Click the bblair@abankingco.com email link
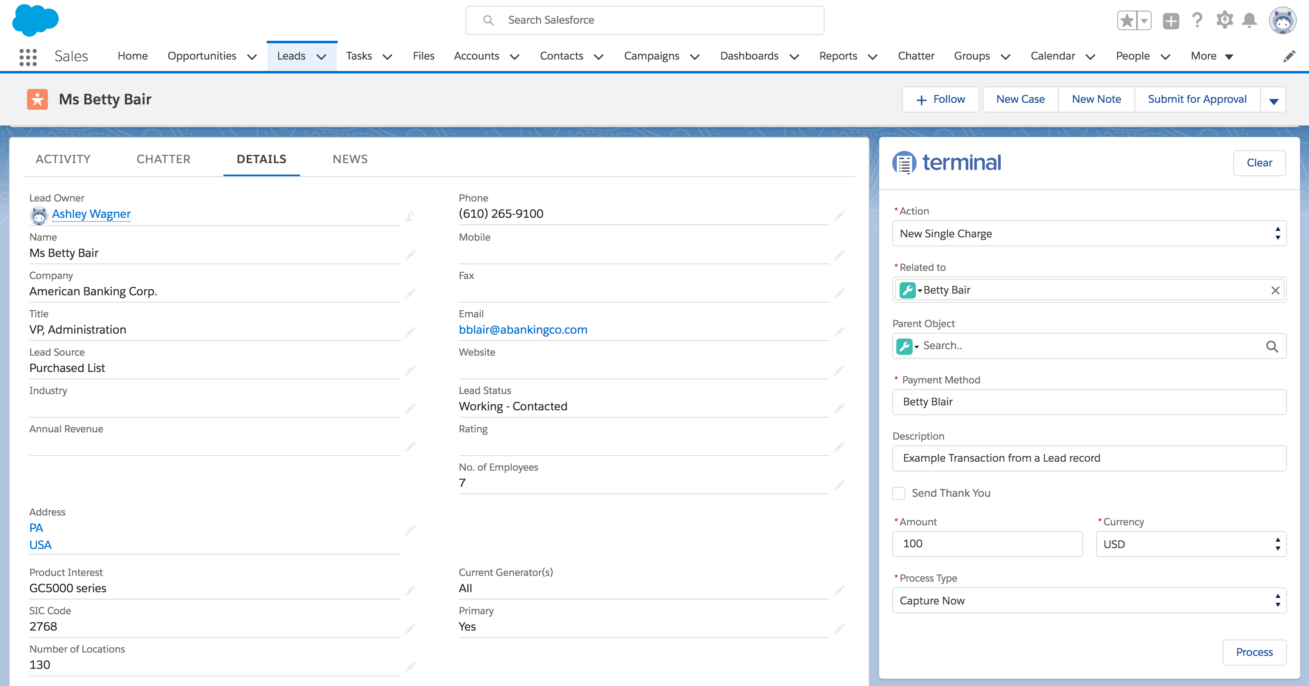Viewport: 1309px width, 686px height. click(x=523, y=330)
